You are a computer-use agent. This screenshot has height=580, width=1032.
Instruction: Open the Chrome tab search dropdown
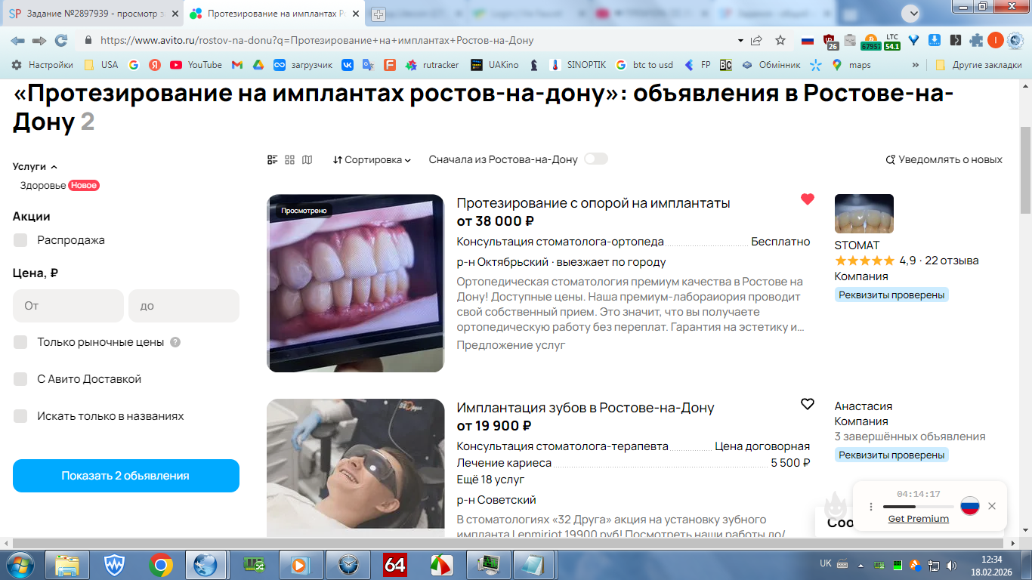(911, 13)
